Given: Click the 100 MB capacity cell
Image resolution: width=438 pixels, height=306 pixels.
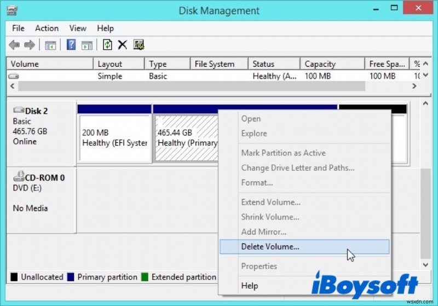Looking at the screenshot, I should 318,76.
